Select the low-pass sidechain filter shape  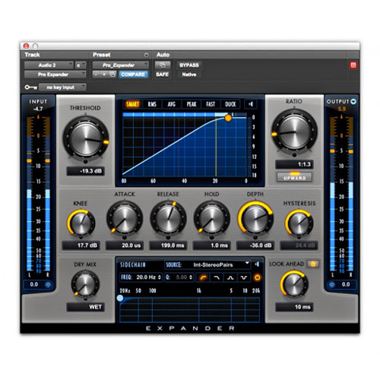point(217,277)
